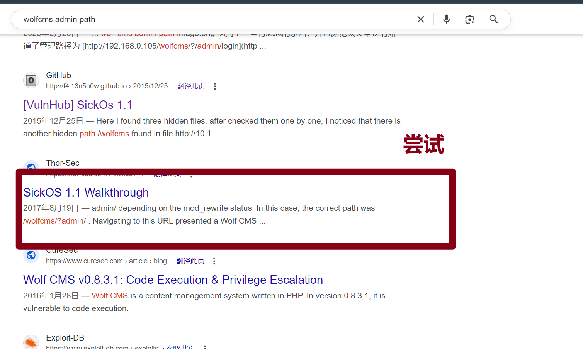
Task: Translate the Exploit-DB result page
Action: point(181,347)
